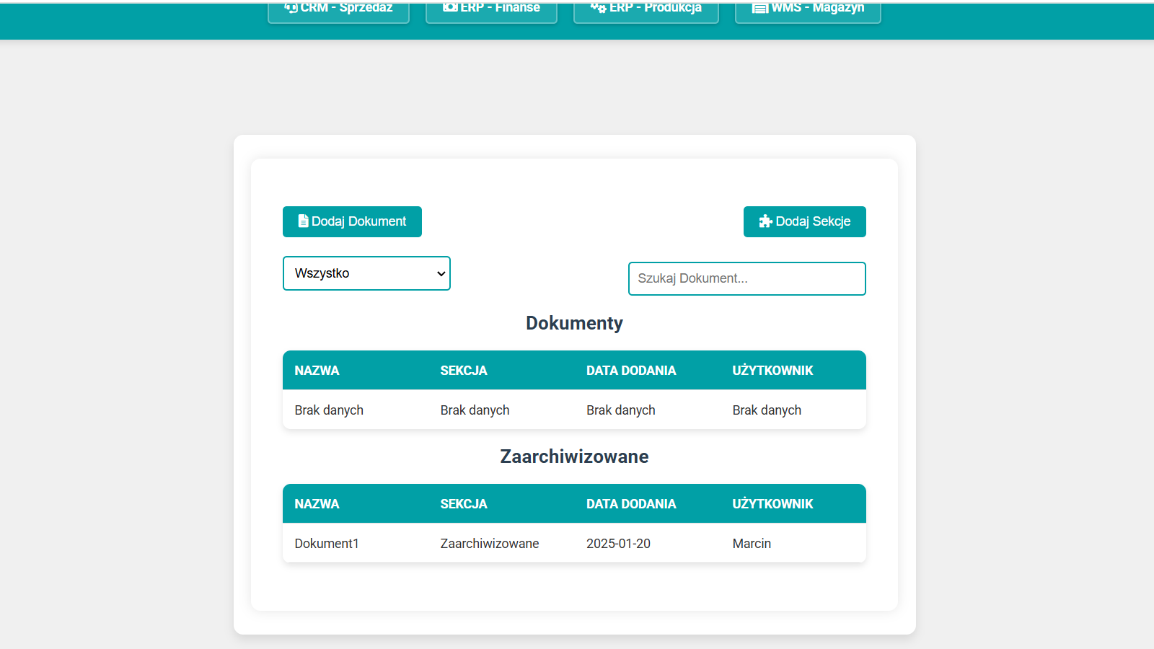Click SEKCJA header in Dokumenty table
1154x649 pixels.
464,371
